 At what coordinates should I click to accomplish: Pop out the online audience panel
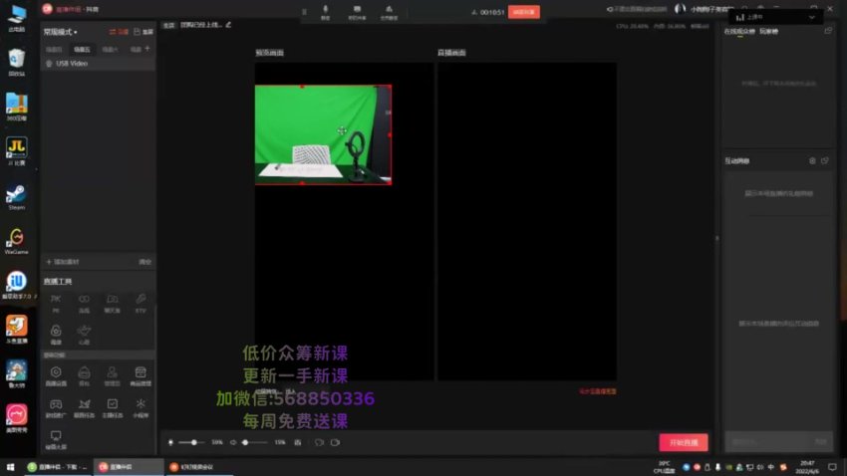click(x=827, y=32)
